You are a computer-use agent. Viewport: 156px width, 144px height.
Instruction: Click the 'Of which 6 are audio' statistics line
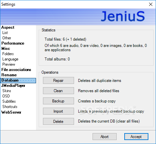pos(96,48)
